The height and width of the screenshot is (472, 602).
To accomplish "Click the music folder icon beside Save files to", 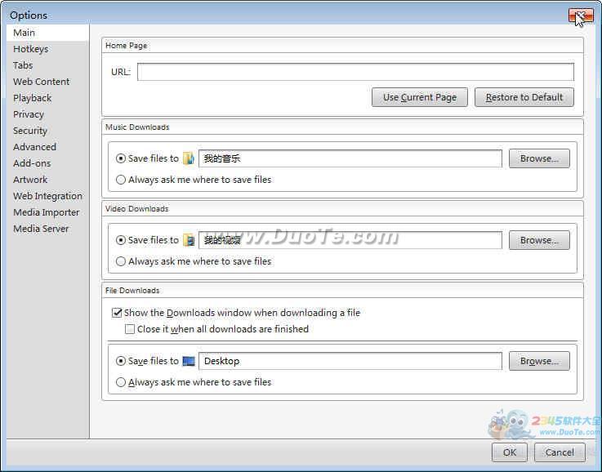I will [189, 158].
